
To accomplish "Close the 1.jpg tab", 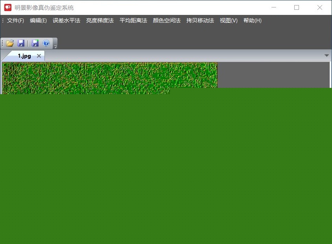I will click(39, 56).
